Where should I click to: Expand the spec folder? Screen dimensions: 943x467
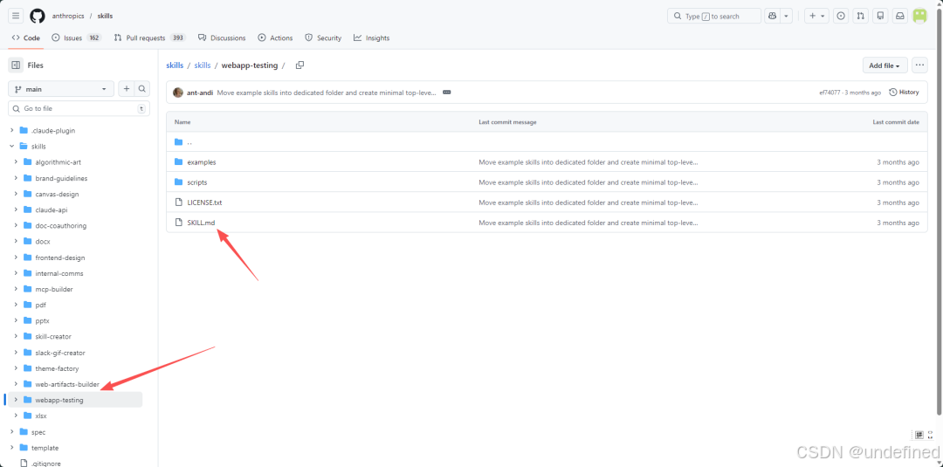click(x=12, y=431)
